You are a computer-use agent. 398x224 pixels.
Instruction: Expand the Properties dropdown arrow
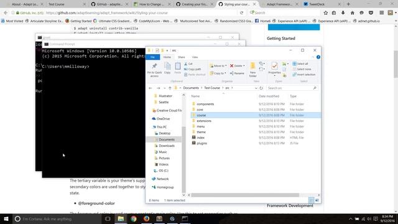point(274,76)
